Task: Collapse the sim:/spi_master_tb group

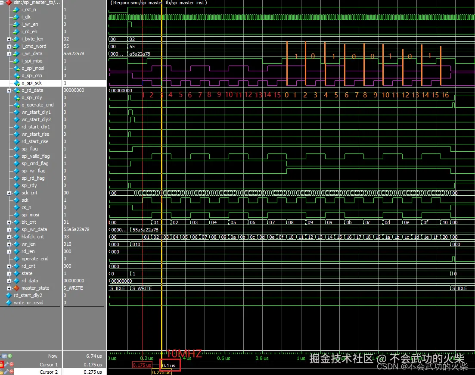Action: (x=2, y=3)
